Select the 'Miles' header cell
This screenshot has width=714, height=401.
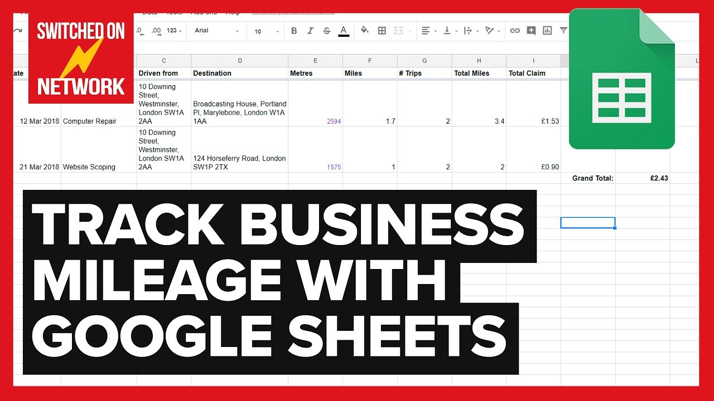click(370, 73)
